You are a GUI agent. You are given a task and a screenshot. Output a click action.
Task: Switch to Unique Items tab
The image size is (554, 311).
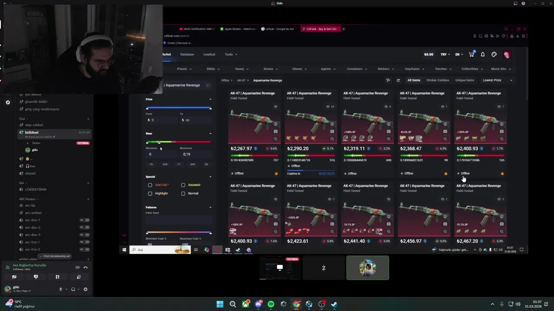coord(465,80)
